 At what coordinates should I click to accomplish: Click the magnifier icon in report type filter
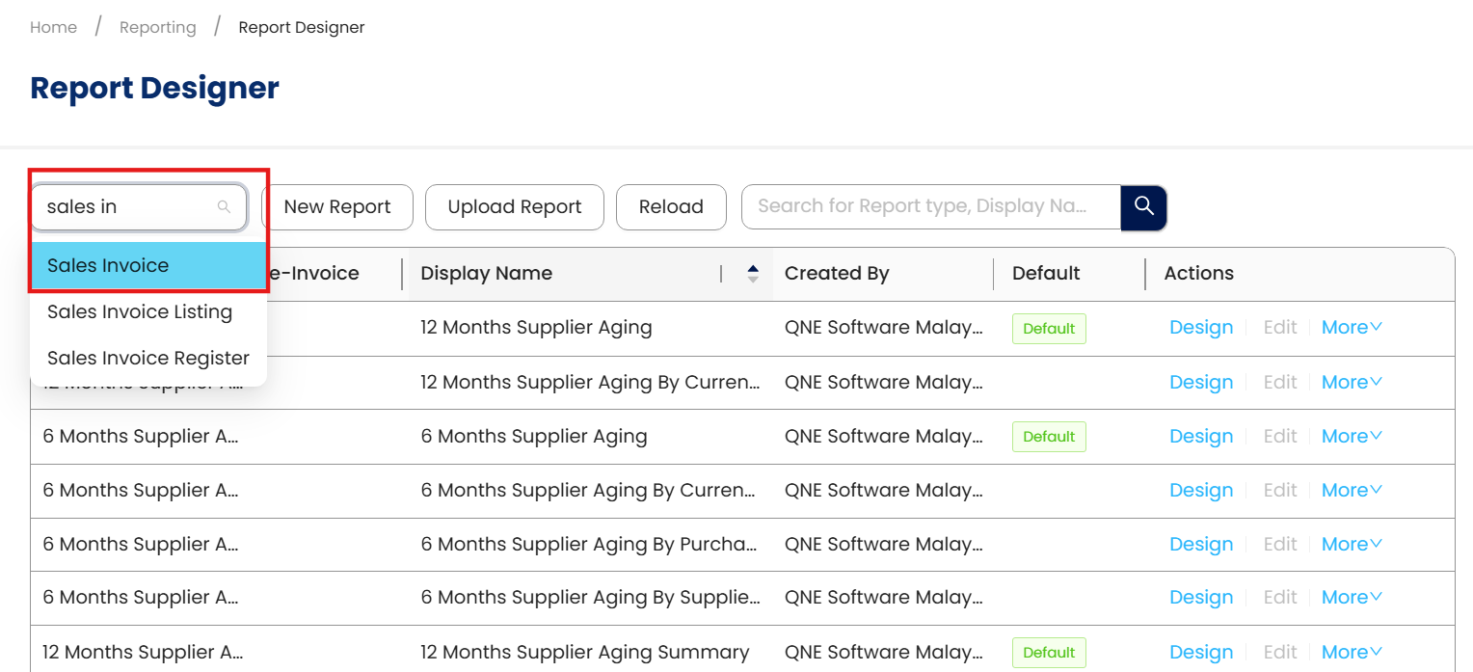pos(224,207)
